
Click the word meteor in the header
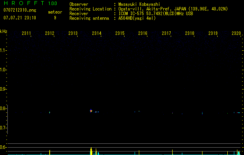click(x=55, y=12)
